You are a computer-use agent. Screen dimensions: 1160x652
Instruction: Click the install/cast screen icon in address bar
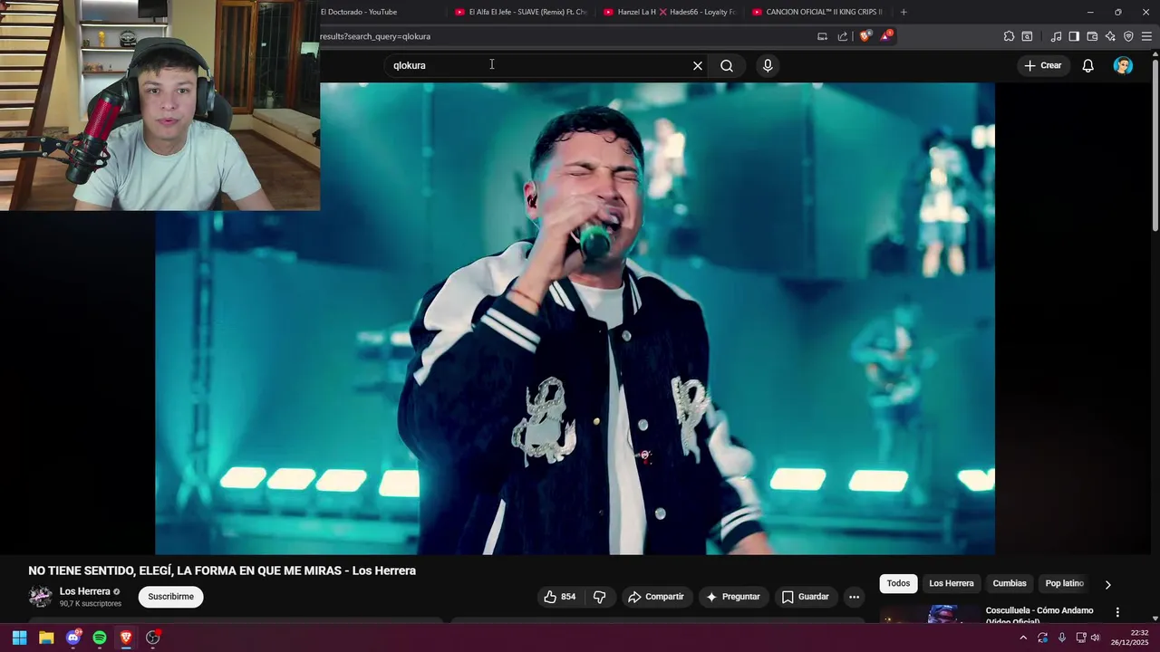coord(822,36)
